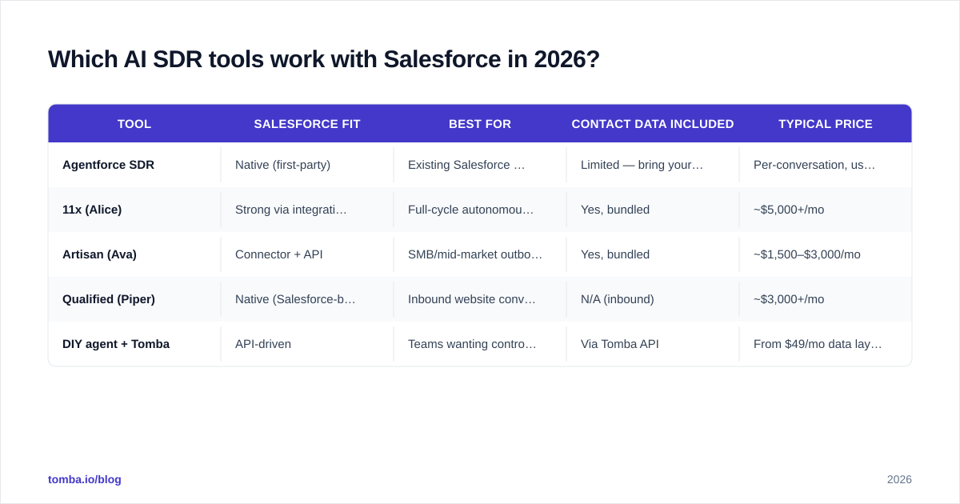Click the ~$5,000+/mo price cell
This screenshot has height=504, width=960.
coord(826,210)
